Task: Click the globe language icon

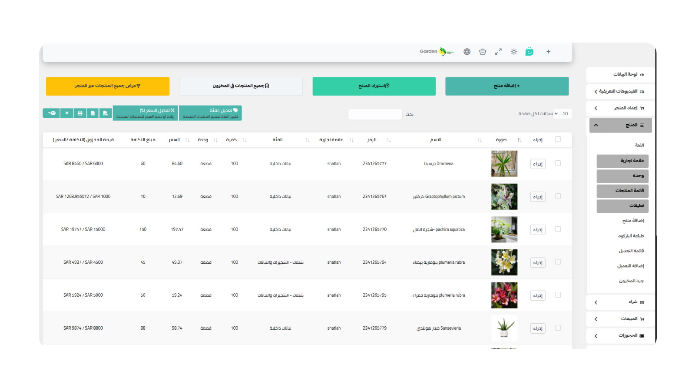Action: 467,52
